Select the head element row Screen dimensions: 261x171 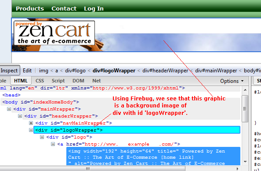pos(11,95)
